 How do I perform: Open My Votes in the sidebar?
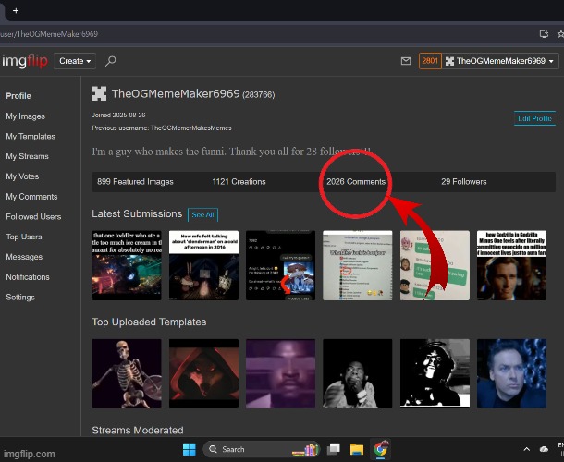click(x=22, y=176)
